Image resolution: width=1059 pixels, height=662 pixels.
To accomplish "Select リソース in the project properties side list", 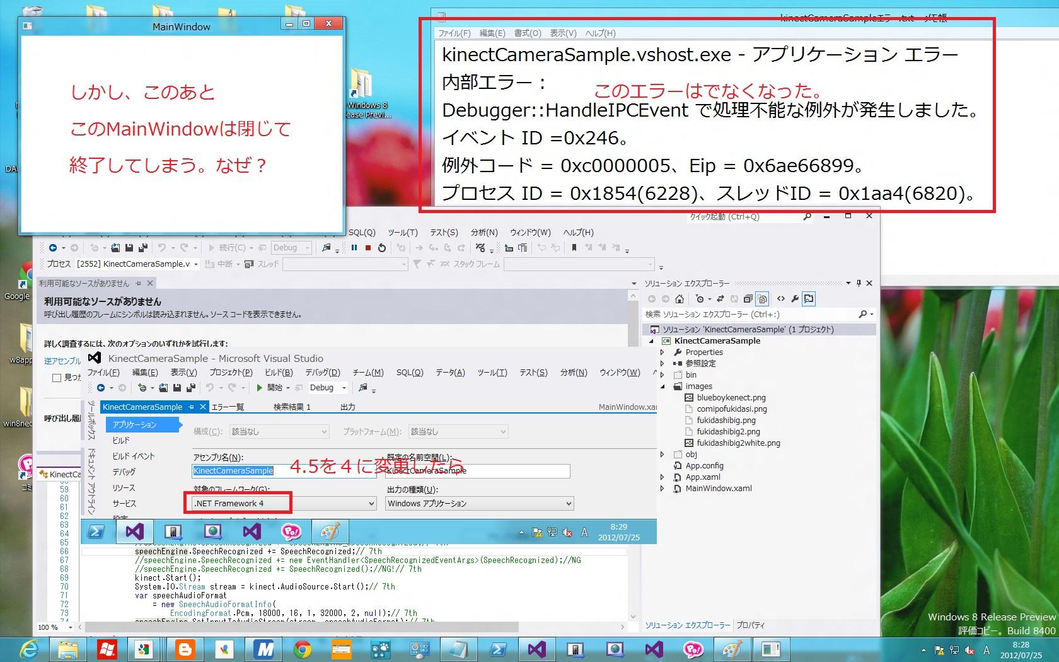I will 124,488.
